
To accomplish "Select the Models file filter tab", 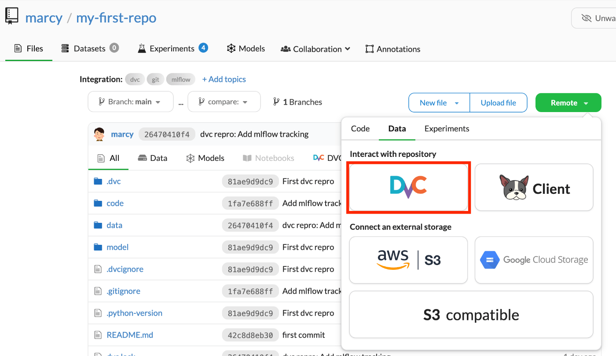I will [205, 158].
